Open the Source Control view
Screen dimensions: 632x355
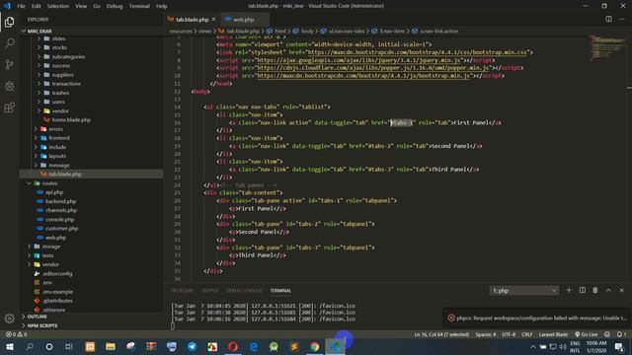[9, 64]
